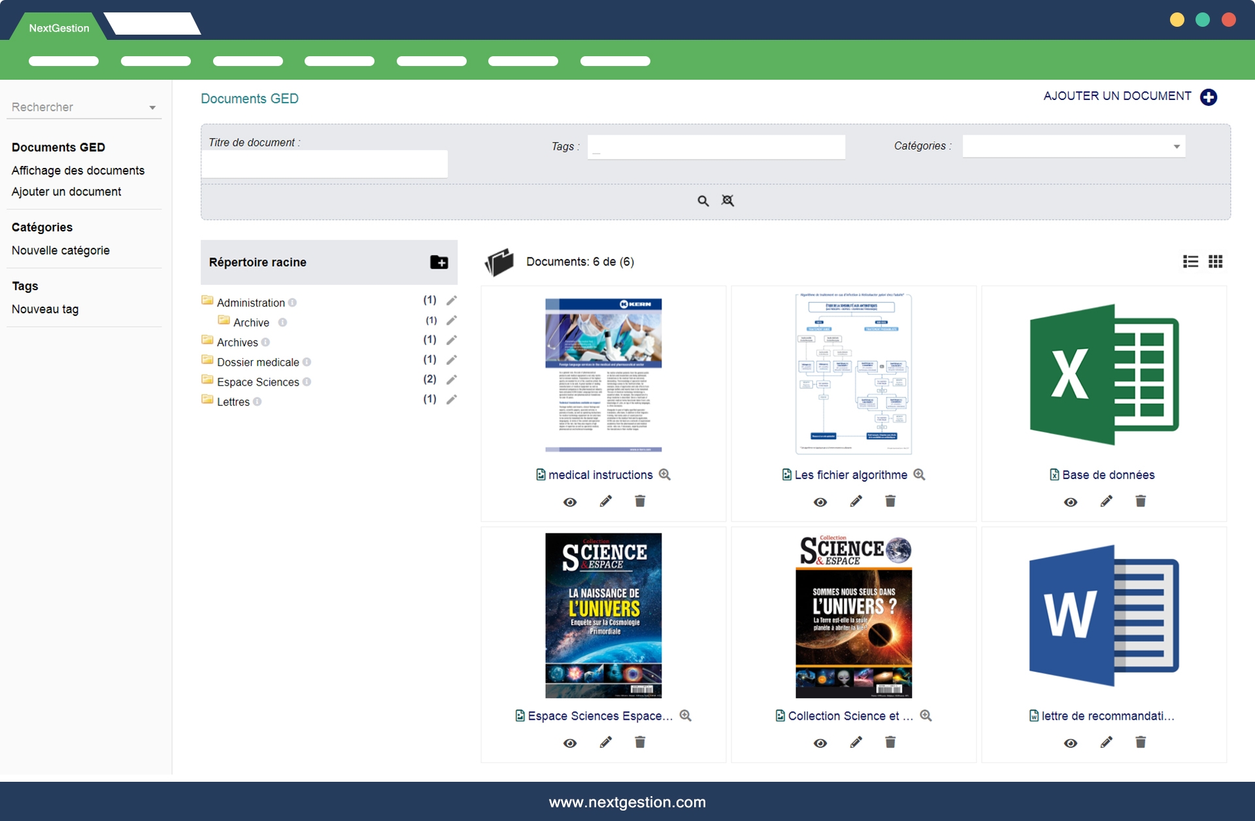Select the NextGestion tab
1255x821 pixels.
[59, 28]
